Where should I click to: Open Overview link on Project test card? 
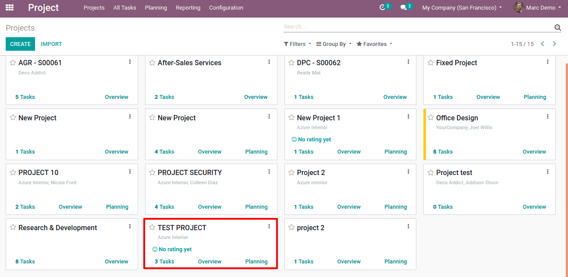(x=534, y=207)
